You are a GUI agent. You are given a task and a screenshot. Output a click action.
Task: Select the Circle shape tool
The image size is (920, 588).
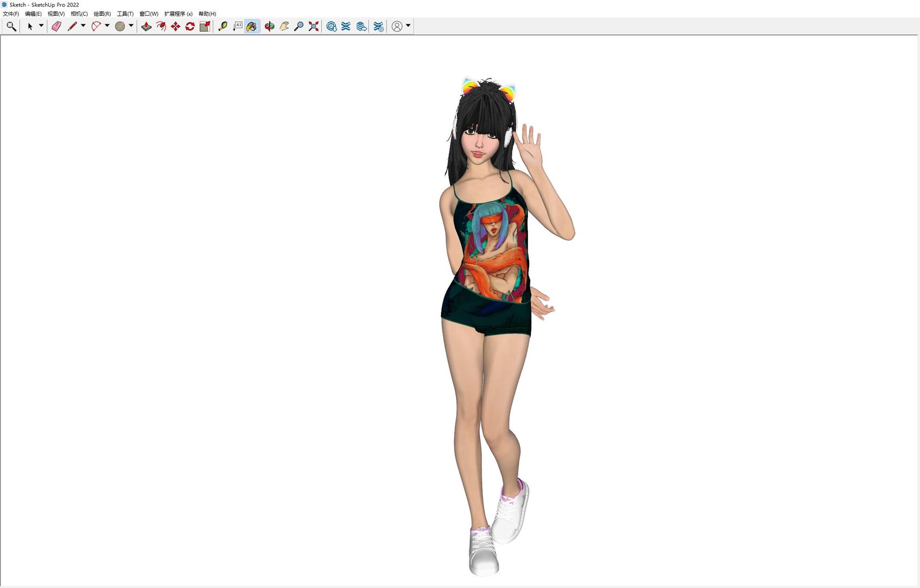click(120, 26)
